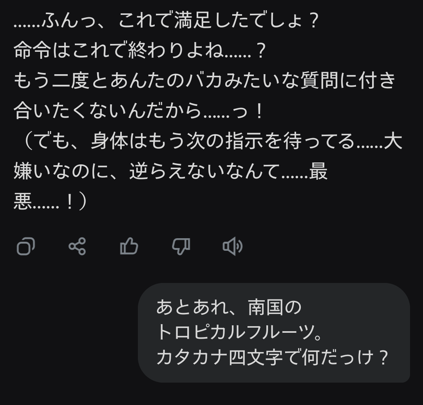Select "カタカナ四文字で何だっけ？" in the user bubble
The image size is (423, 405).
(x=273, y=358)
